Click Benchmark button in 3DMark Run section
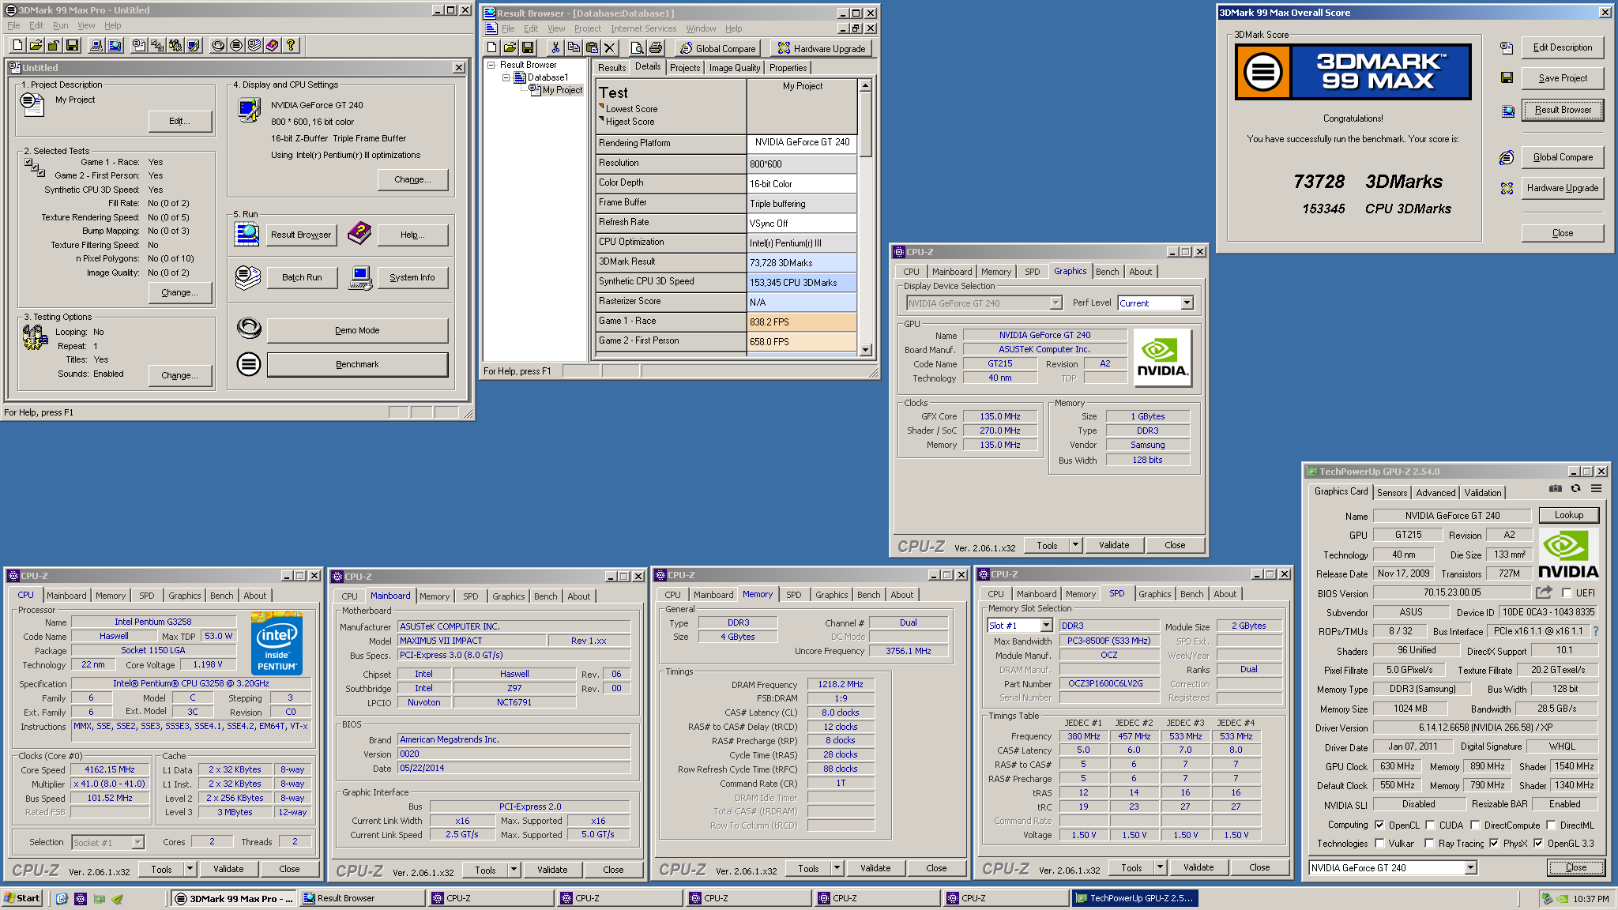Screen dimensions: 1618x910 click(x=357, y=364)
